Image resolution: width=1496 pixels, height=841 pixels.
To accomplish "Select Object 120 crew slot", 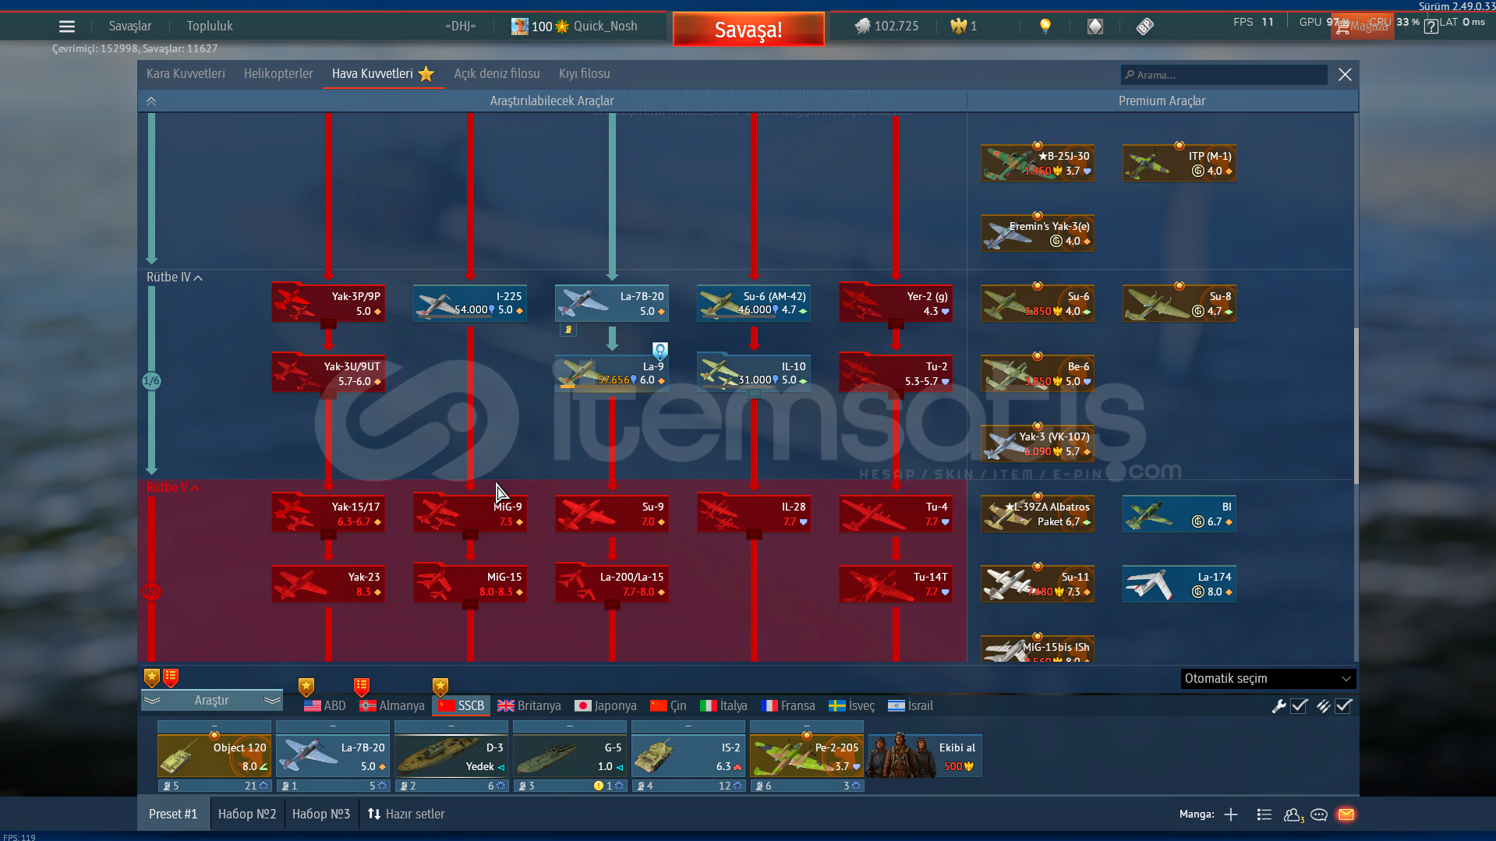I will click(x=214, y=756).
